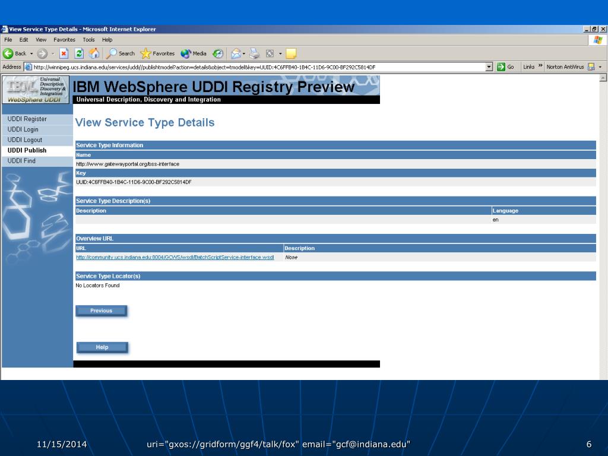The image size is (608, 456).
Task: Expand the Mail dropdown arrow
Action: coord(244,53)
